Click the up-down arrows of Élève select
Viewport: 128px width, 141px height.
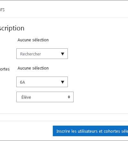69,97
